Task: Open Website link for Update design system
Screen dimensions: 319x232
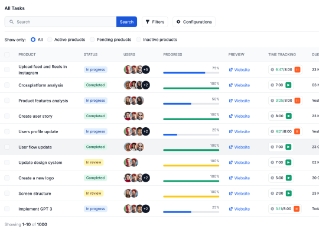Action: tap(239, 163)
